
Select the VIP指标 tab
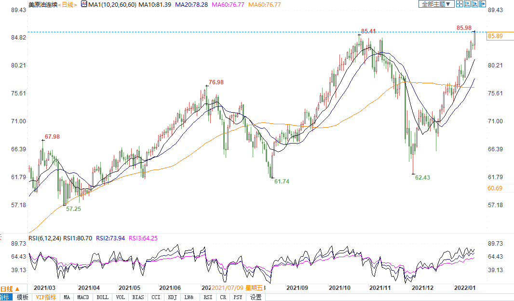pos(46,297)
